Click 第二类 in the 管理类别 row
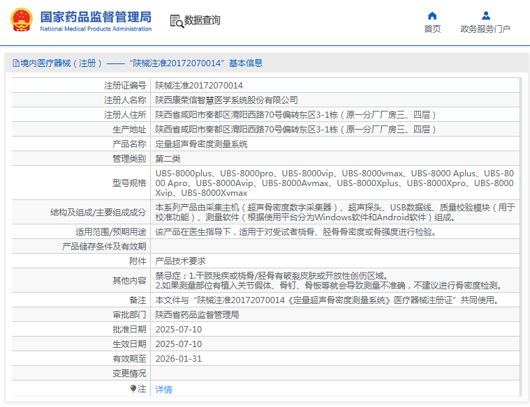Viewport: 530px width, 407px height. pos(168,159)
